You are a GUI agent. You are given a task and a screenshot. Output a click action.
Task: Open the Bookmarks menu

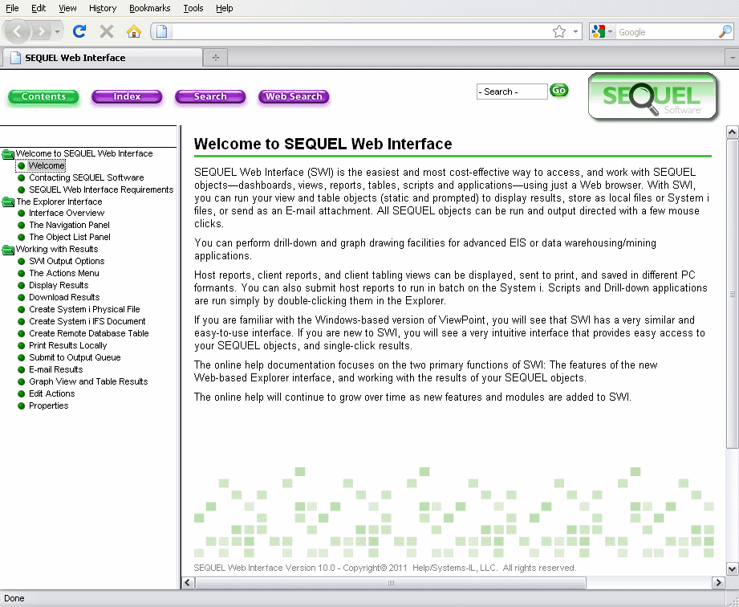[x=149, y=8]
